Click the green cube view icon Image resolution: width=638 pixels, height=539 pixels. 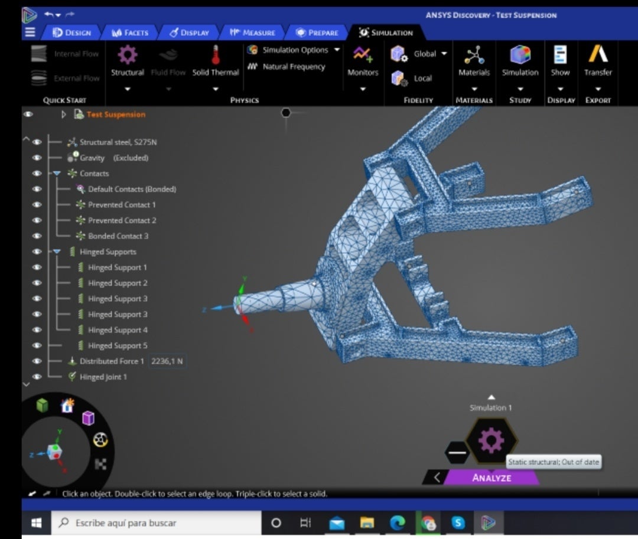click(x=43, y=405)
